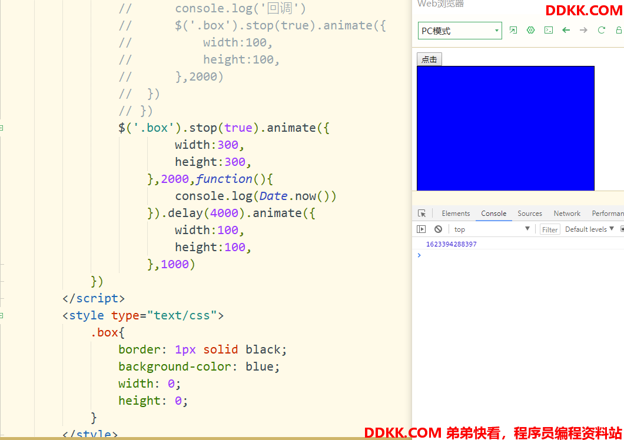Image resolution: width=624 pixels, height=440 pixels.
Task: Open the Sources tab
Action: (x=530, y=214)
